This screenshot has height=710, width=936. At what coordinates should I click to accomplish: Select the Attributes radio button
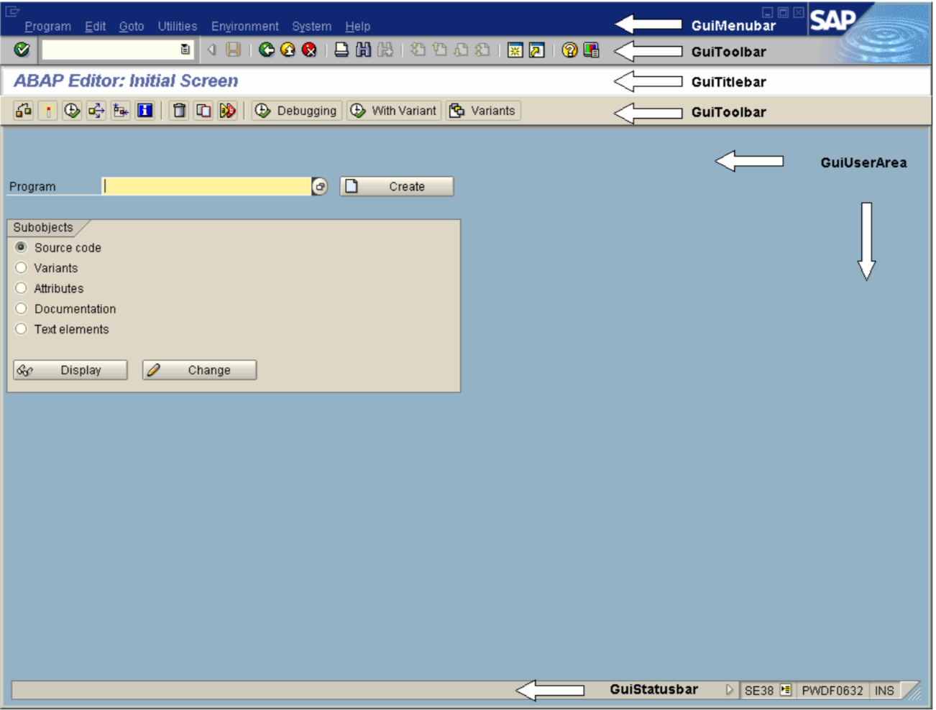tap(22, 288)
